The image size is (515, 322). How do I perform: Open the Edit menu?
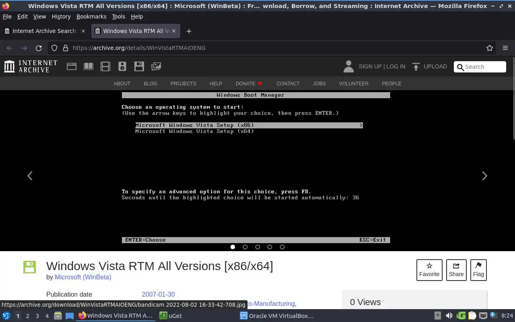coord(23,17)
